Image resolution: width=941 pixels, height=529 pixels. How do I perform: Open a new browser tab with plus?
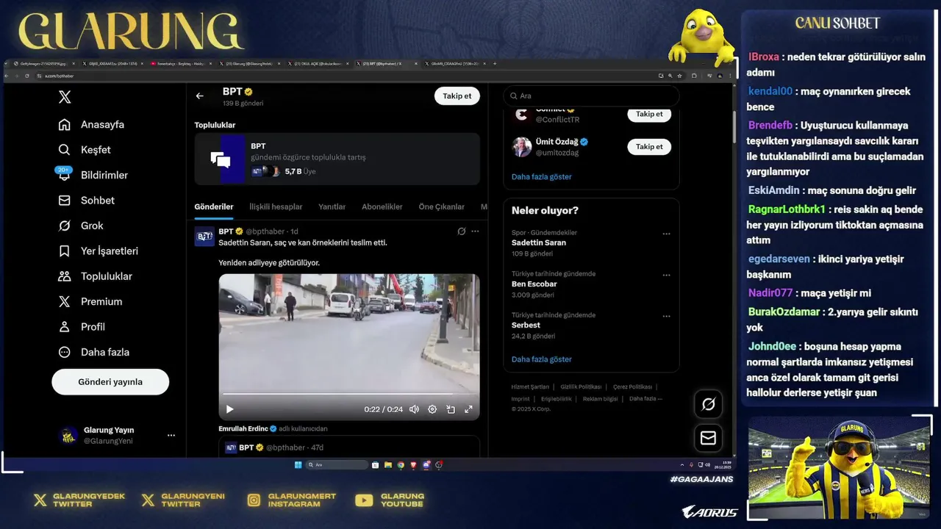(495, 64)
